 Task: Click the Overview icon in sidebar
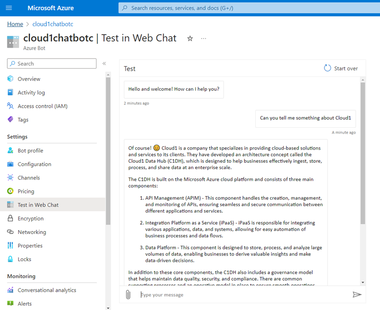point(10,78)
